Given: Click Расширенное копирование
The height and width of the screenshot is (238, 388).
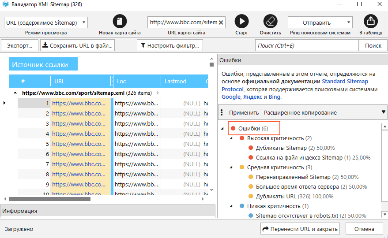Looking at the screenshot, I should [300, 112].
